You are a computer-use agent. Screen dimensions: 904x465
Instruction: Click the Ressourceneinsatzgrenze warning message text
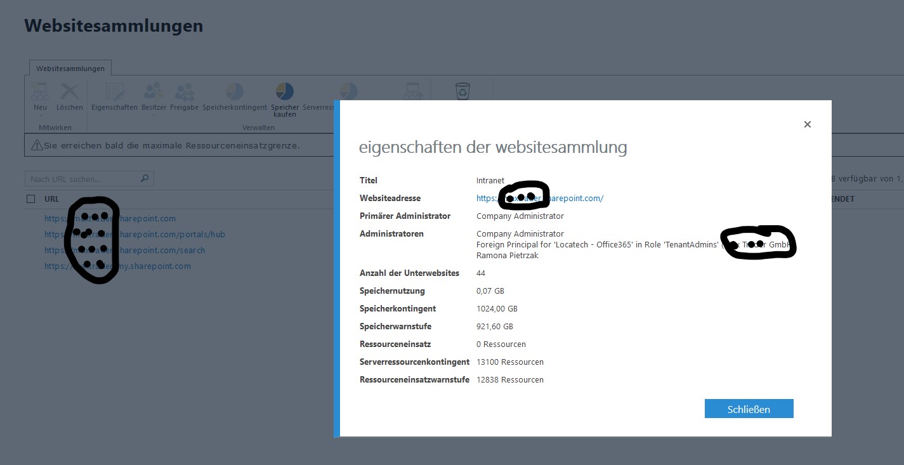pyautogui.click(x=171, y=145)
